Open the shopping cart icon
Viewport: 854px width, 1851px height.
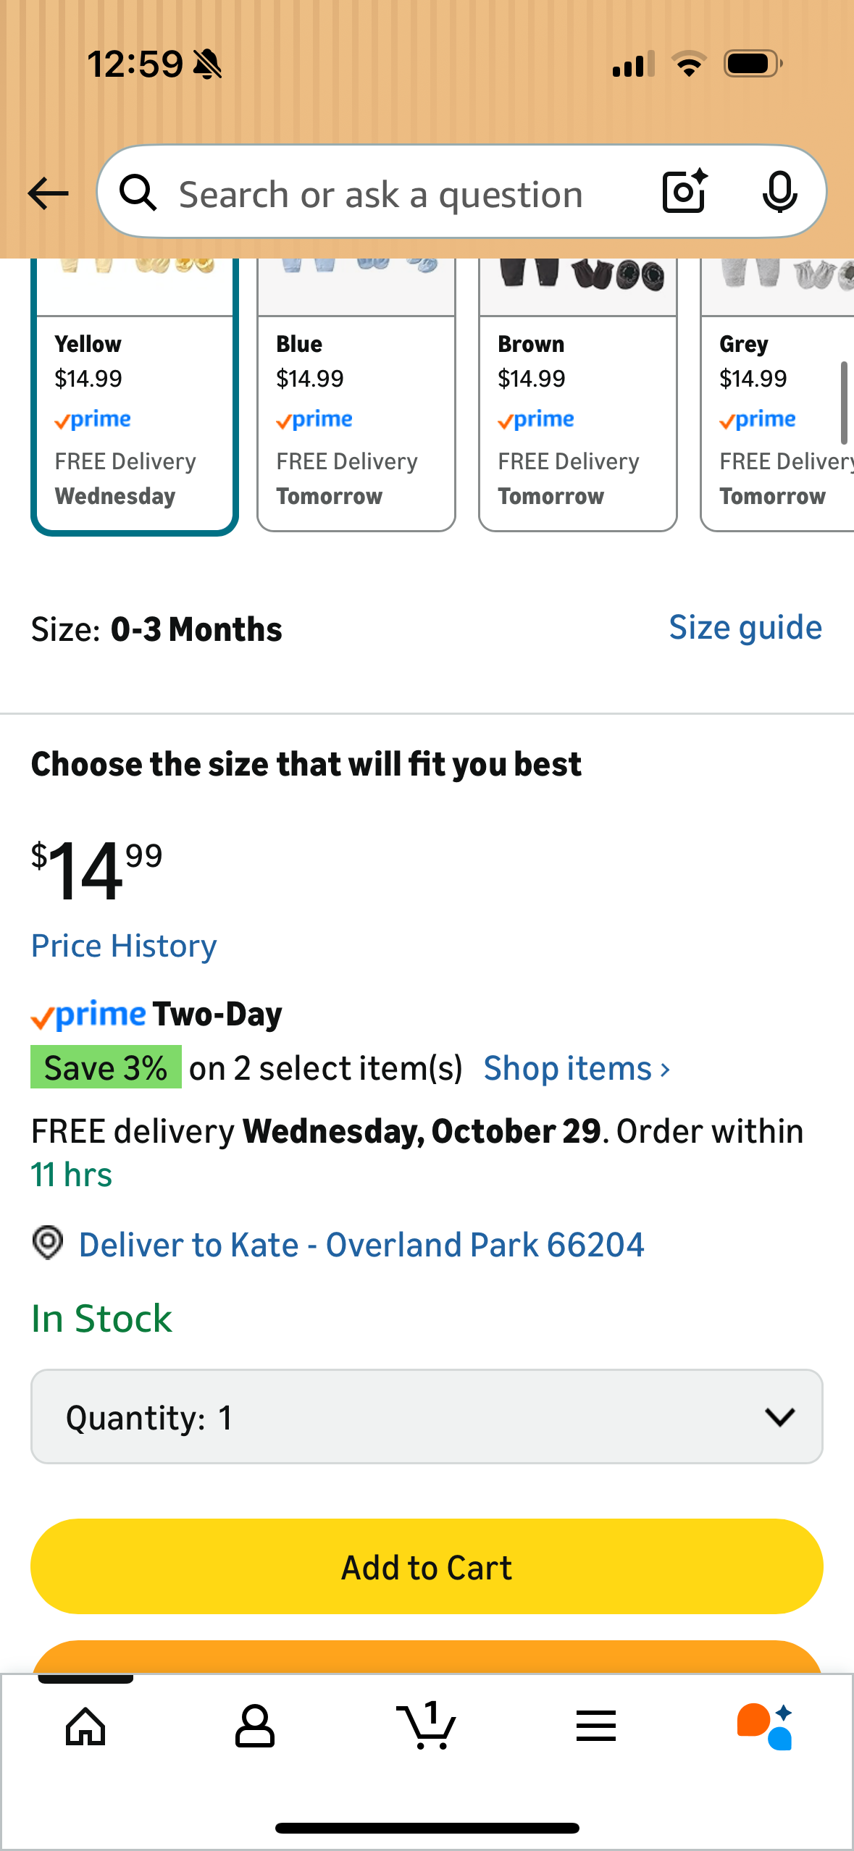click(x=427, y=1726)
